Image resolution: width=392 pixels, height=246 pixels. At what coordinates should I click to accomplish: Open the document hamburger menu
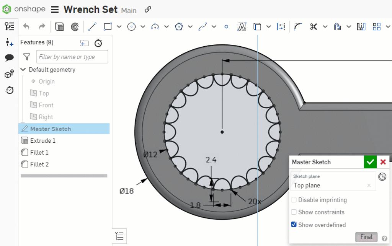[x=55, y=10]
